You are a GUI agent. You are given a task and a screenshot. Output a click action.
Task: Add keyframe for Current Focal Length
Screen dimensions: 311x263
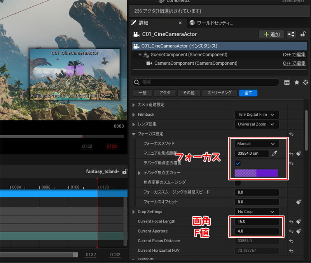point(299,222)
